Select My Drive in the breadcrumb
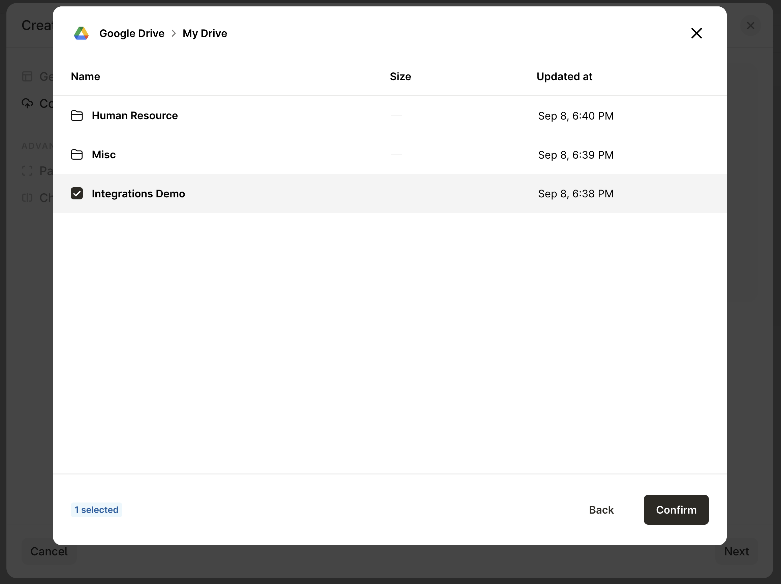The height and width of the screenshot is (584, 781). [205, 33]
